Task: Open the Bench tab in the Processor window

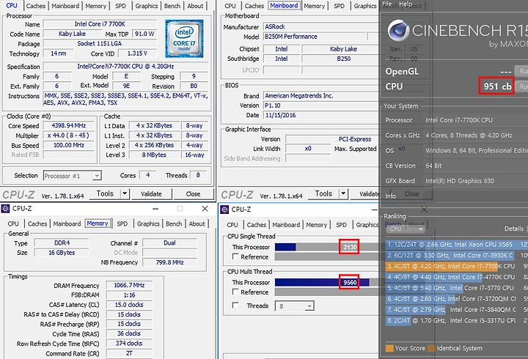Action: (172, 6)
